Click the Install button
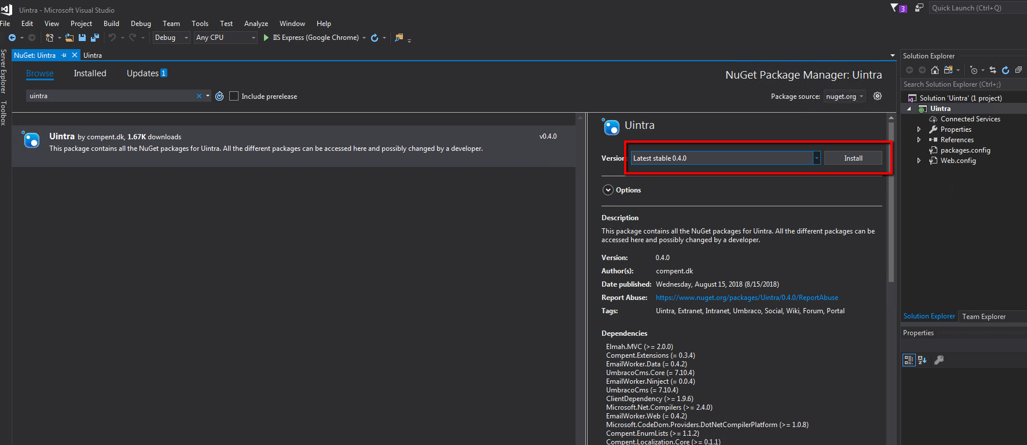Screen dimensions: 1027x445 tap(853, 158)
